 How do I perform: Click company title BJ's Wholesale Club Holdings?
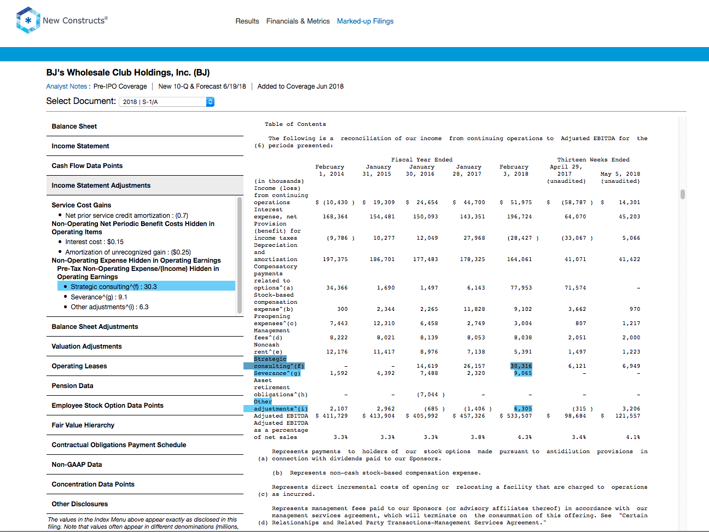128,73
